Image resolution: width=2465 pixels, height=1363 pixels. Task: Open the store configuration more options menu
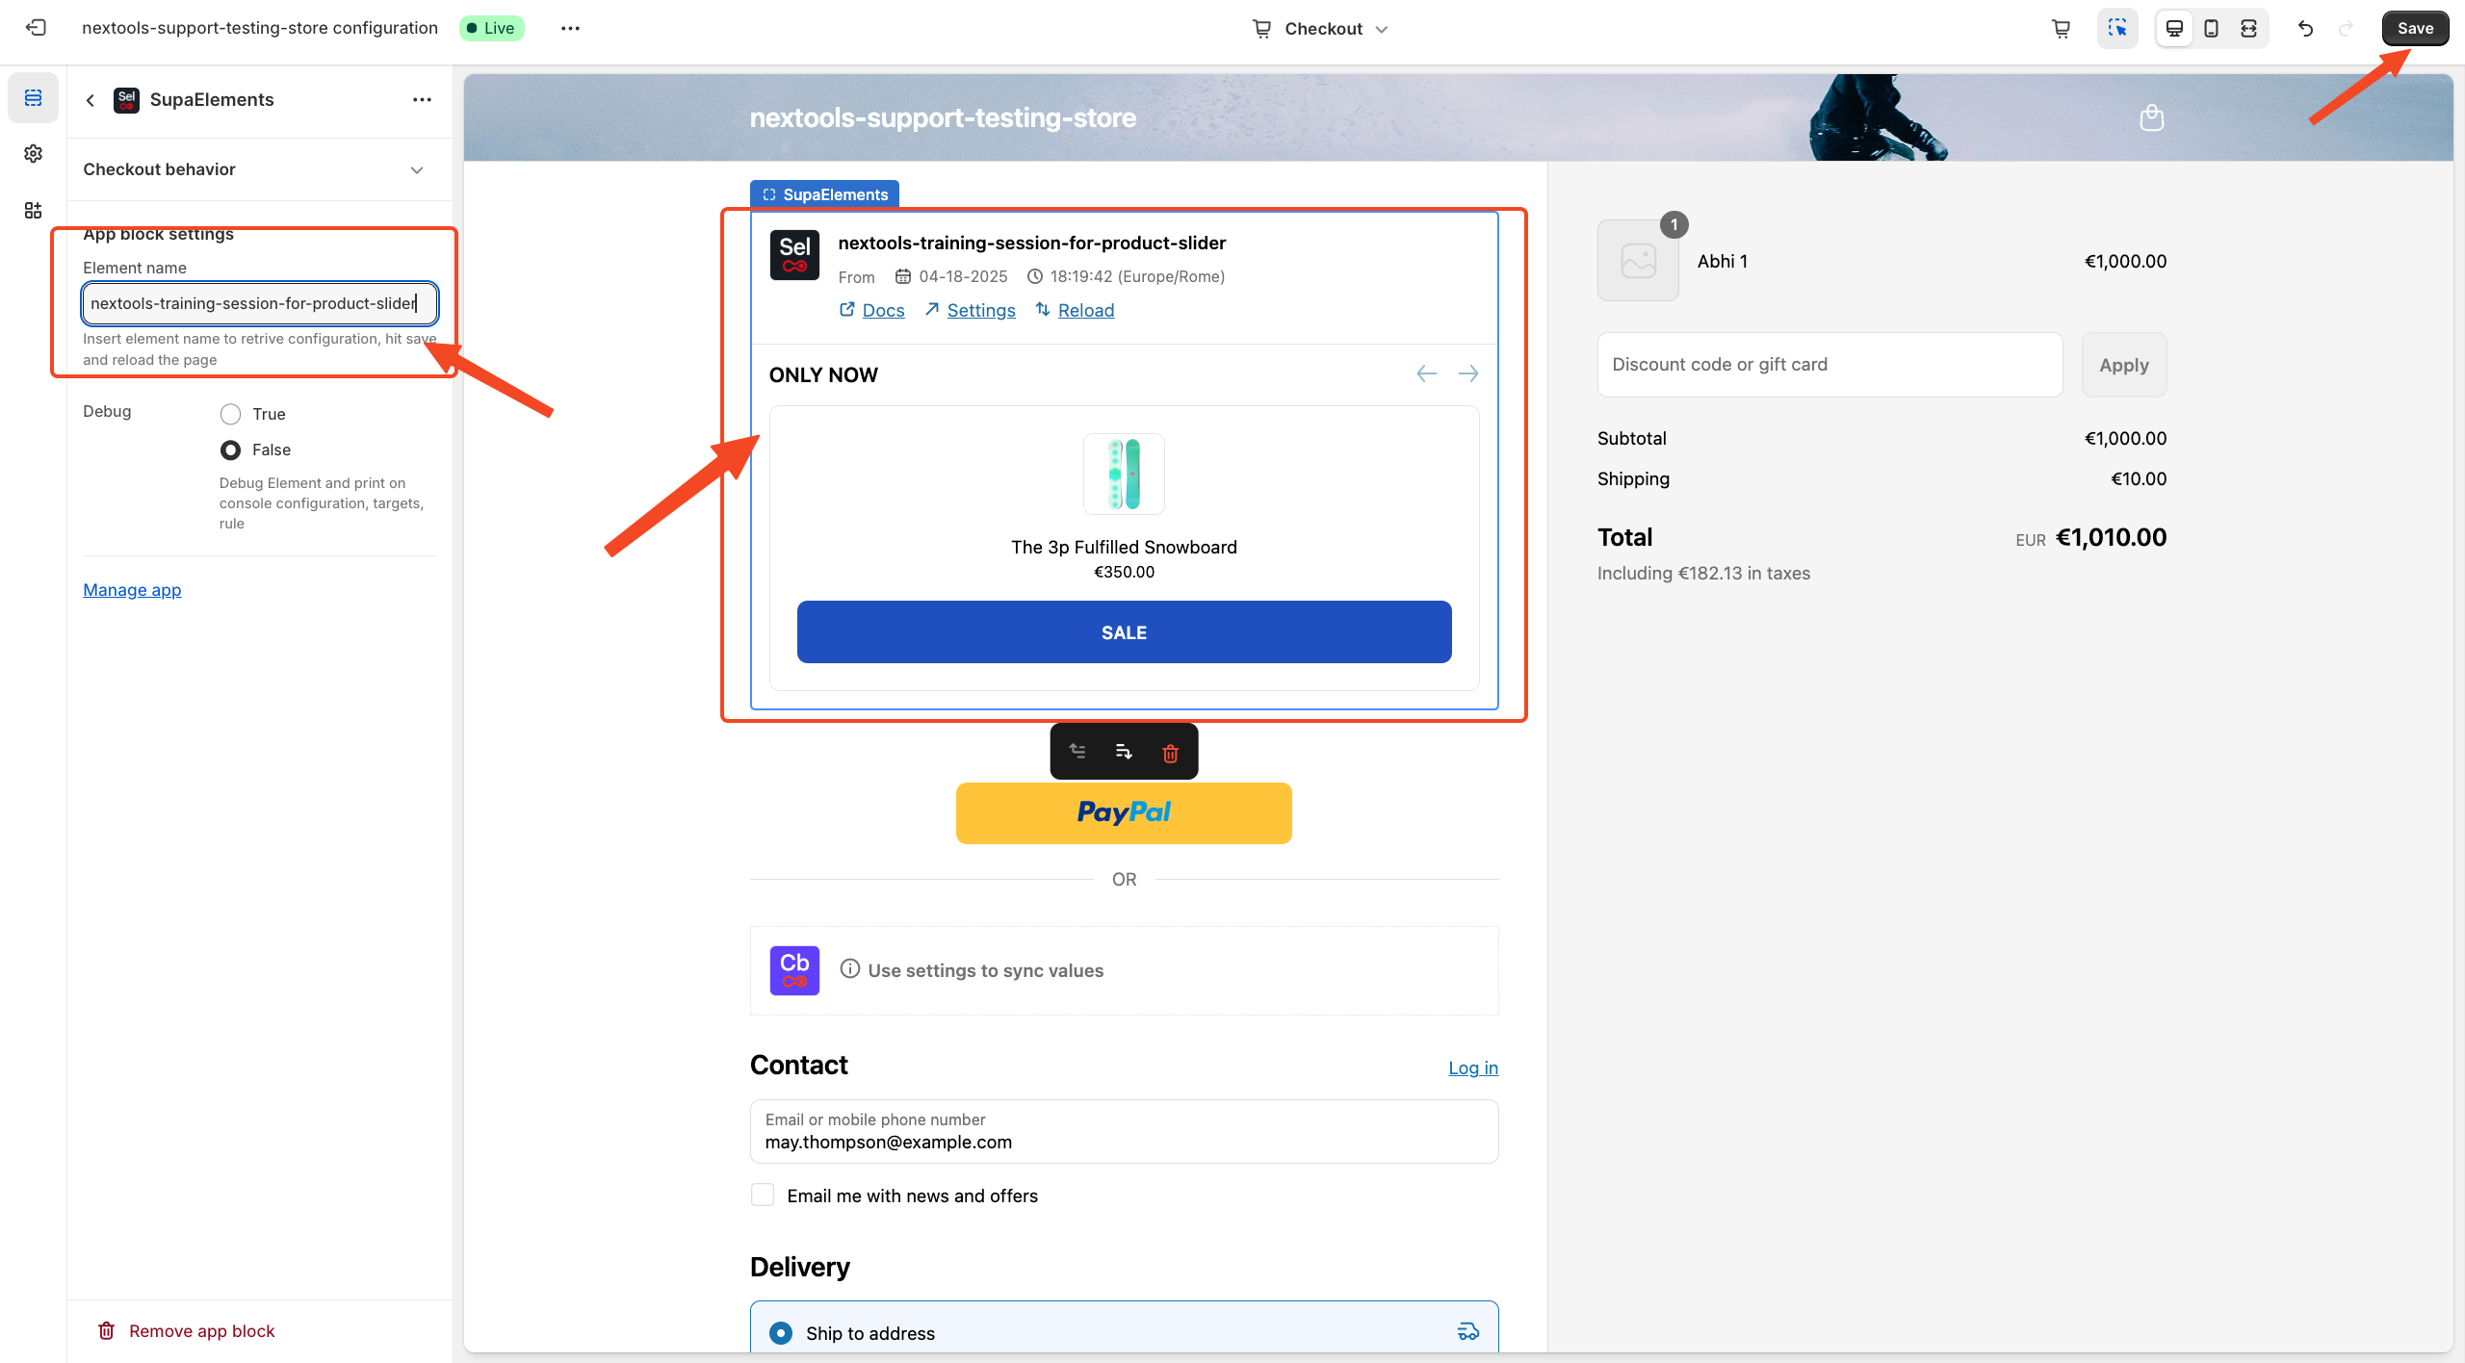tap(570, 28)
